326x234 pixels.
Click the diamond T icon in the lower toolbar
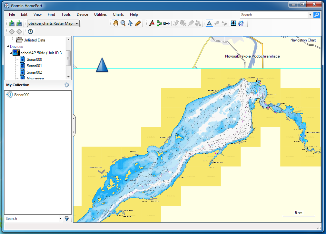[x=12, y=32]
